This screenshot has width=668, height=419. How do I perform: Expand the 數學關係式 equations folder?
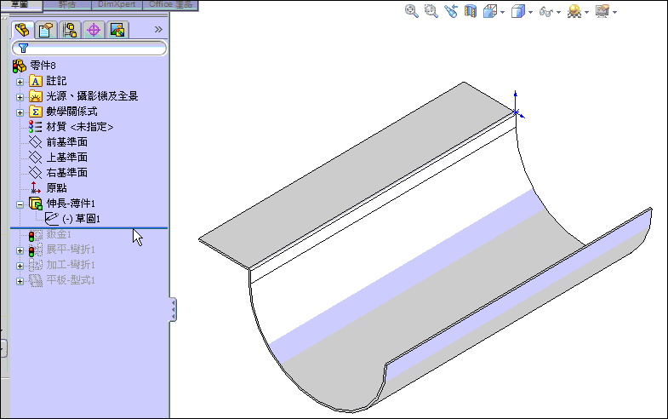coord(20,112)
